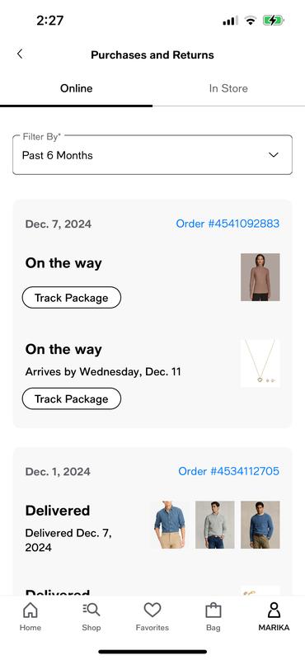Open the MARIKA account icon

coord(274,610)
